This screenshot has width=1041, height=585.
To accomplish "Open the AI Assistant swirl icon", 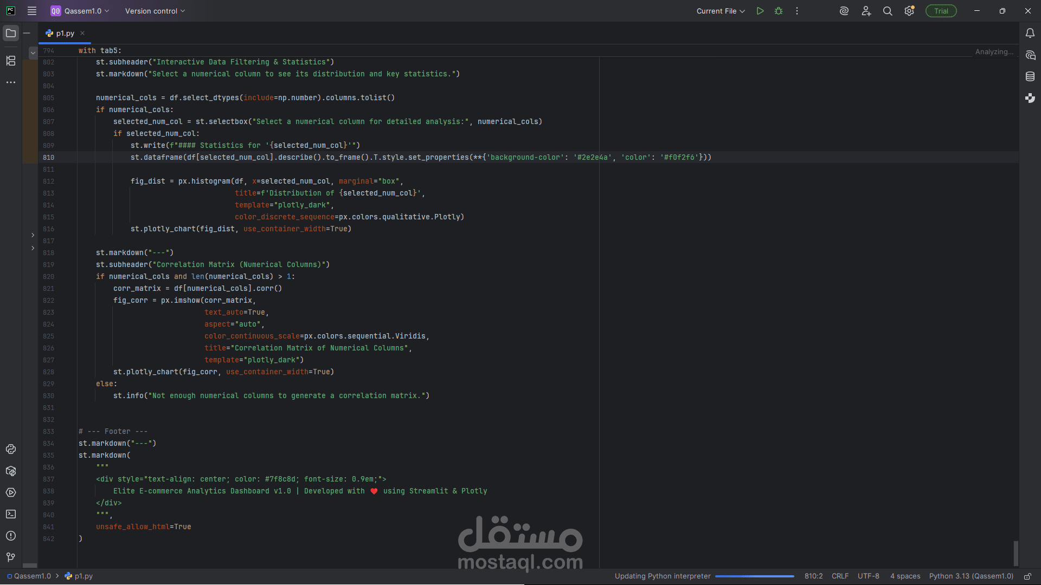I will 844,11.
